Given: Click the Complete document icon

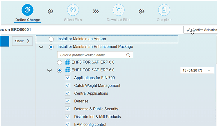Looking at the screenshot, I should click(164, 10).
